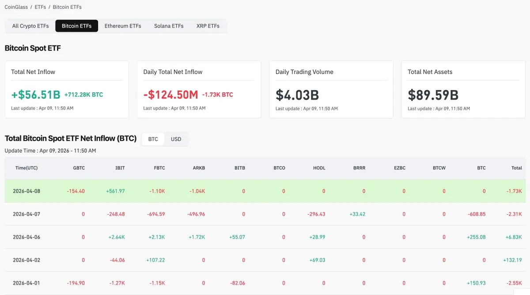Open the Solana ETFs tab
The image size is (530, 295).
coord(169,26)
